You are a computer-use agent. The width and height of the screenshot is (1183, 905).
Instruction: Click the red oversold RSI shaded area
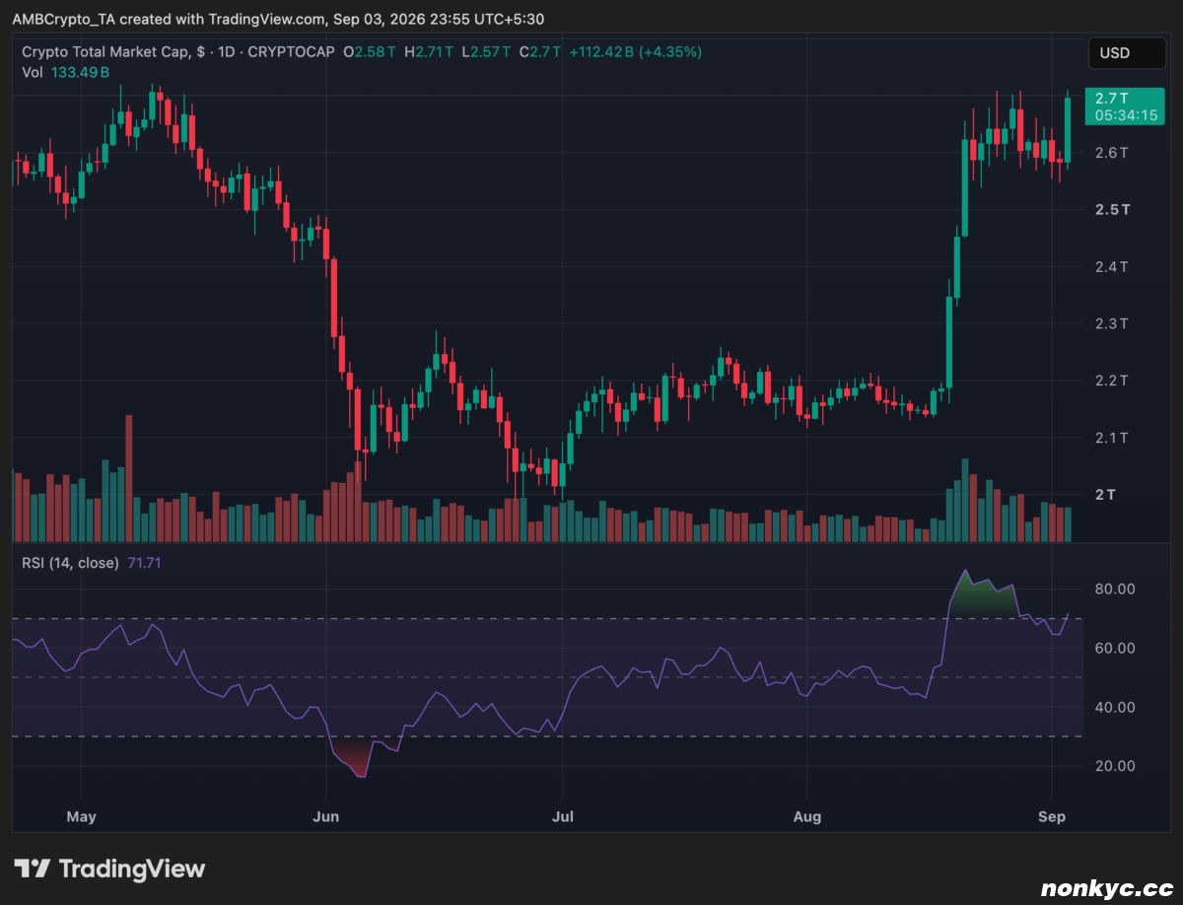(351, 758)
